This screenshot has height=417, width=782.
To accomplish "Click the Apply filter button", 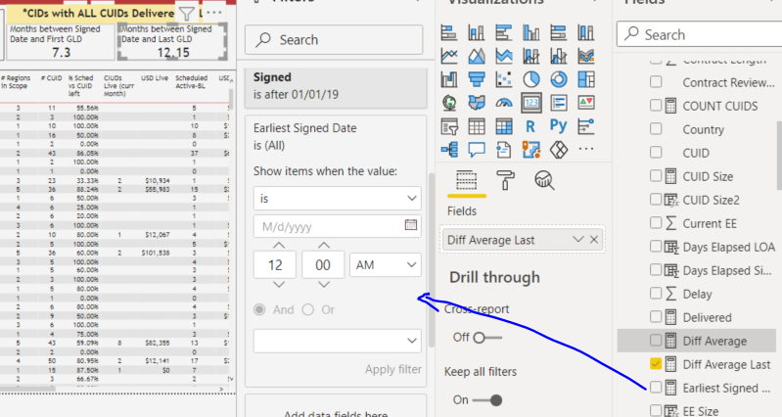I will pos(393,370).
